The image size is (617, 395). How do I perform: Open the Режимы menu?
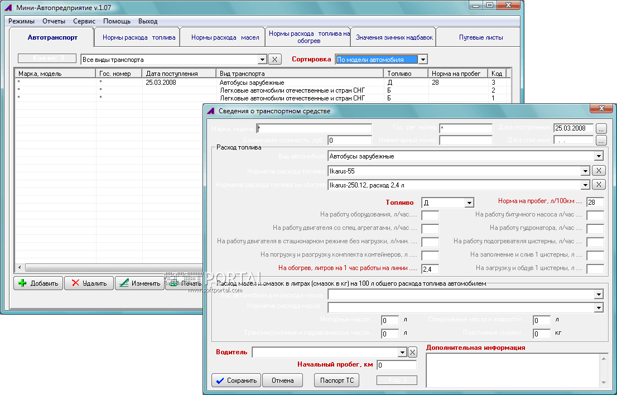(21, 21)
